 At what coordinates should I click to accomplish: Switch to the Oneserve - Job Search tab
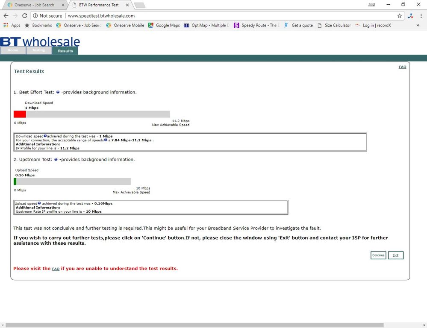(34, 5)
